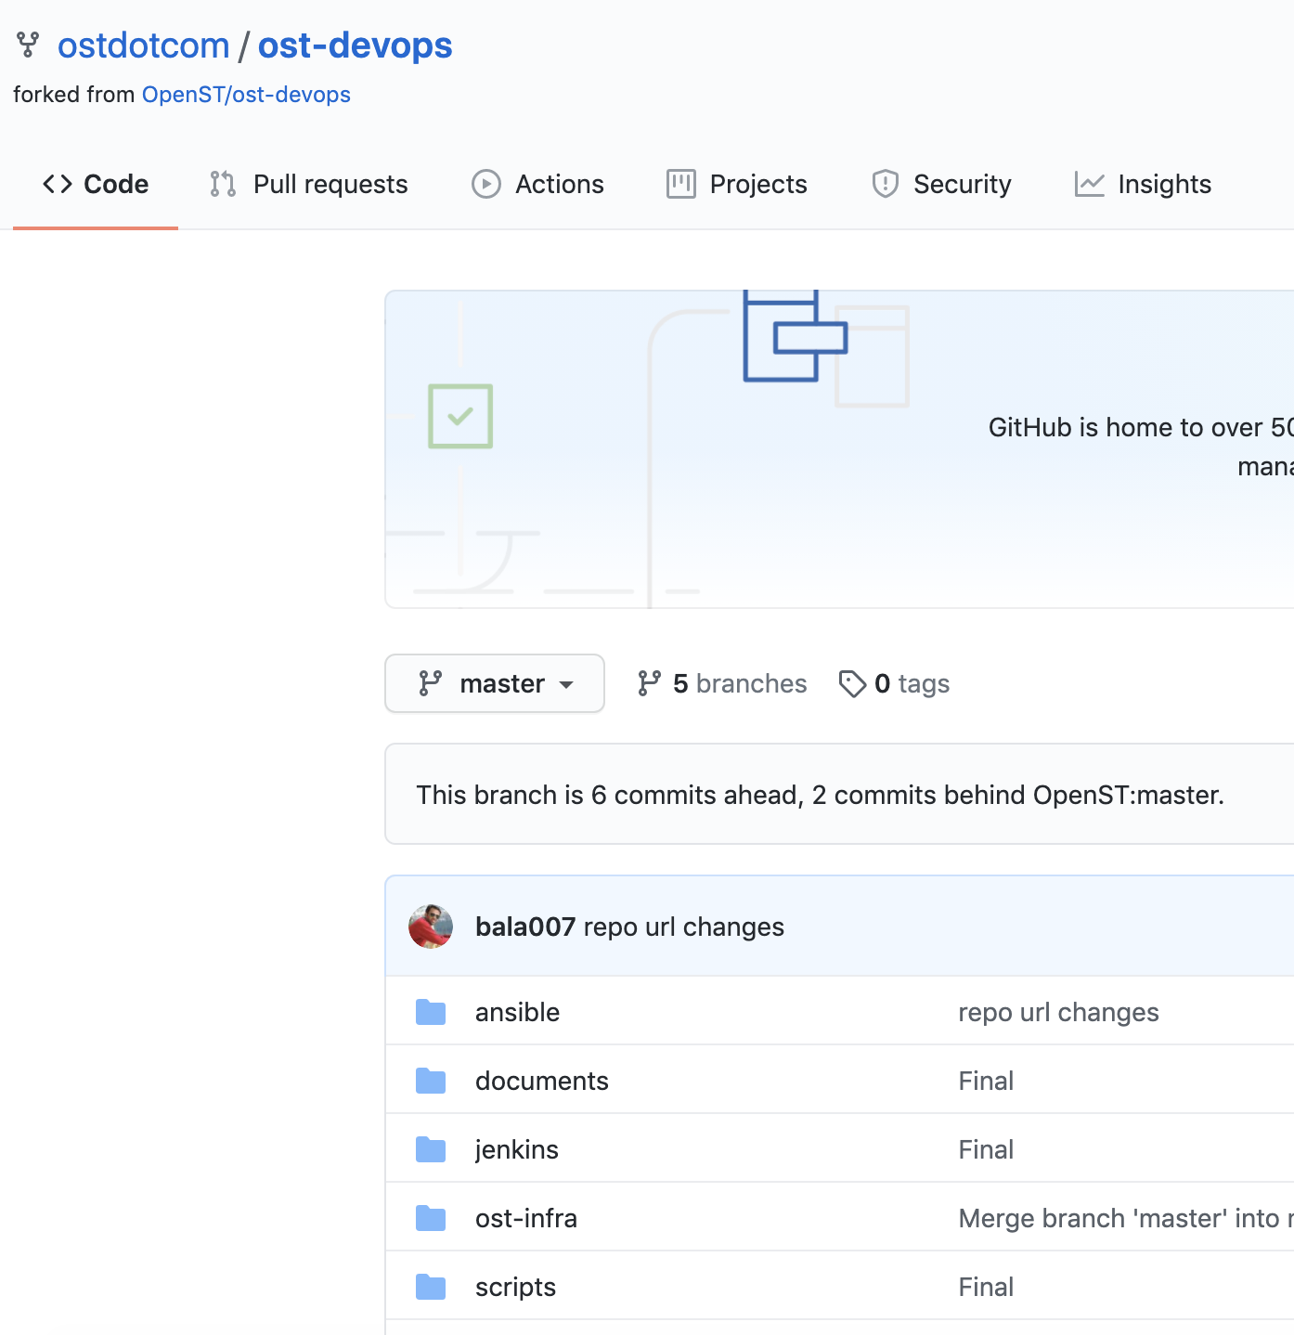The height and width of the screenshot is (1335, 1294).
Task: Open the jenkins folder
Action: coord(517,1149)
